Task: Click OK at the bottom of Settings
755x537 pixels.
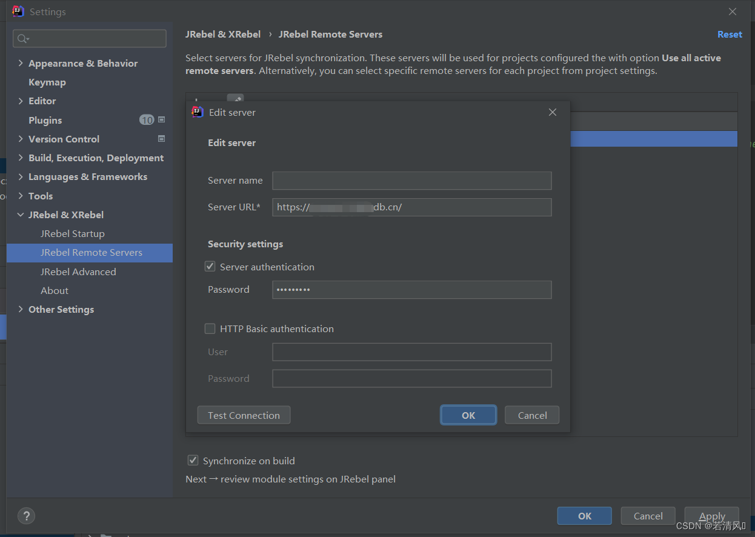Action: click(585, 516)
